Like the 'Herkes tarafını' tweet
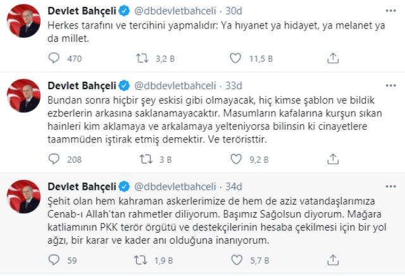 [x=235, y=58]
